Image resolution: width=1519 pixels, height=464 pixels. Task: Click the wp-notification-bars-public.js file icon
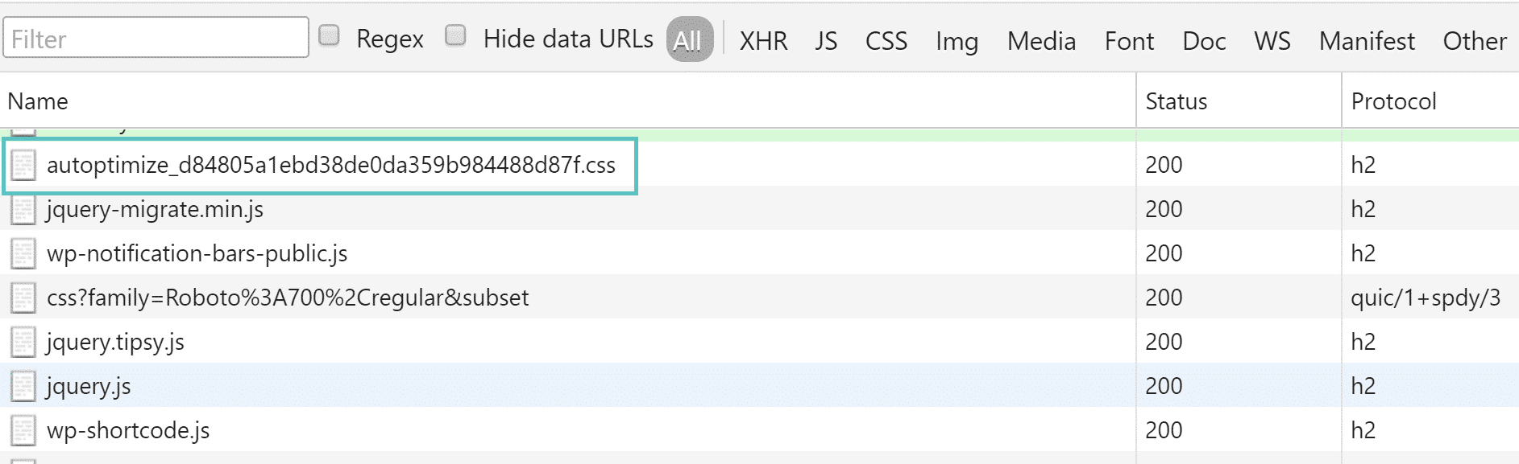click(23, 254)
